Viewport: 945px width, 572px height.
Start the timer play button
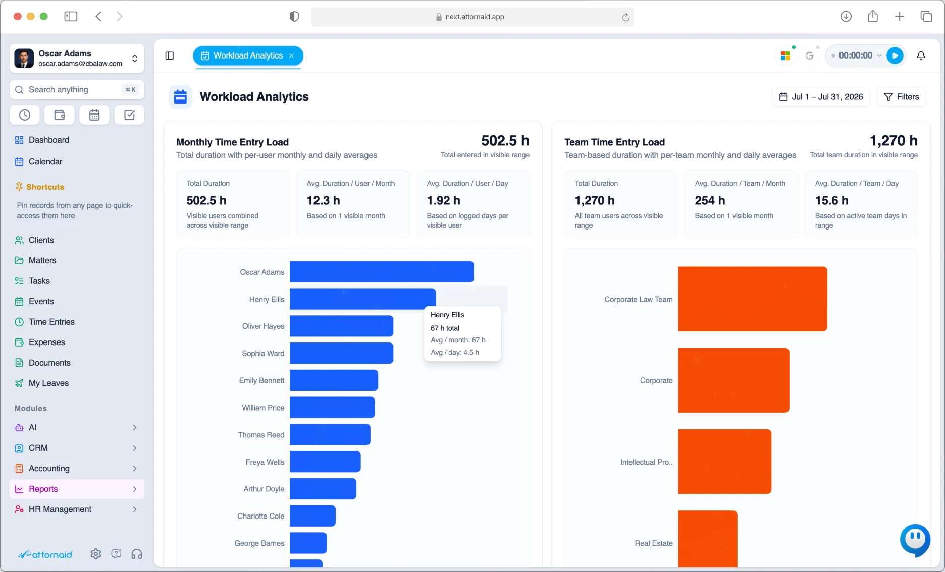click(895, 55)
